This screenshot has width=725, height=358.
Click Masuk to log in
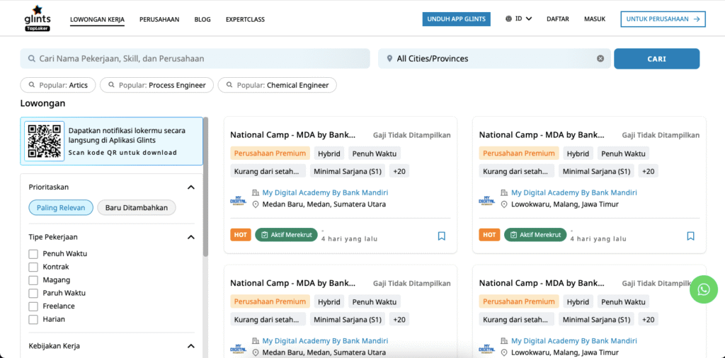pyautogui.click(x=595, y=19)
